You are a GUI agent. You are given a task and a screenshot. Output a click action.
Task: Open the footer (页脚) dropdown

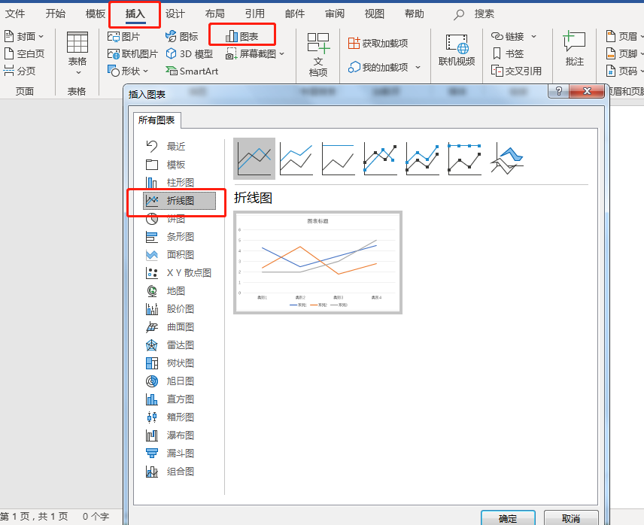[x=624, y=53]
